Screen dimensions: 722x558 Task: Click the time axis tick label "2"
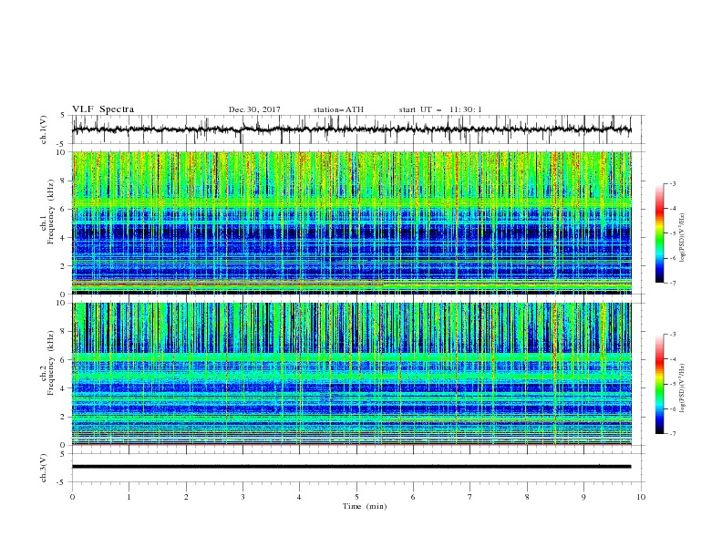(x=186, y=497)
